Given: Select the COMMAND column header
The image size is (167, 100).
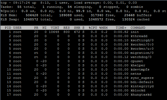Looking at the screenshot, I should click(138, 28).
